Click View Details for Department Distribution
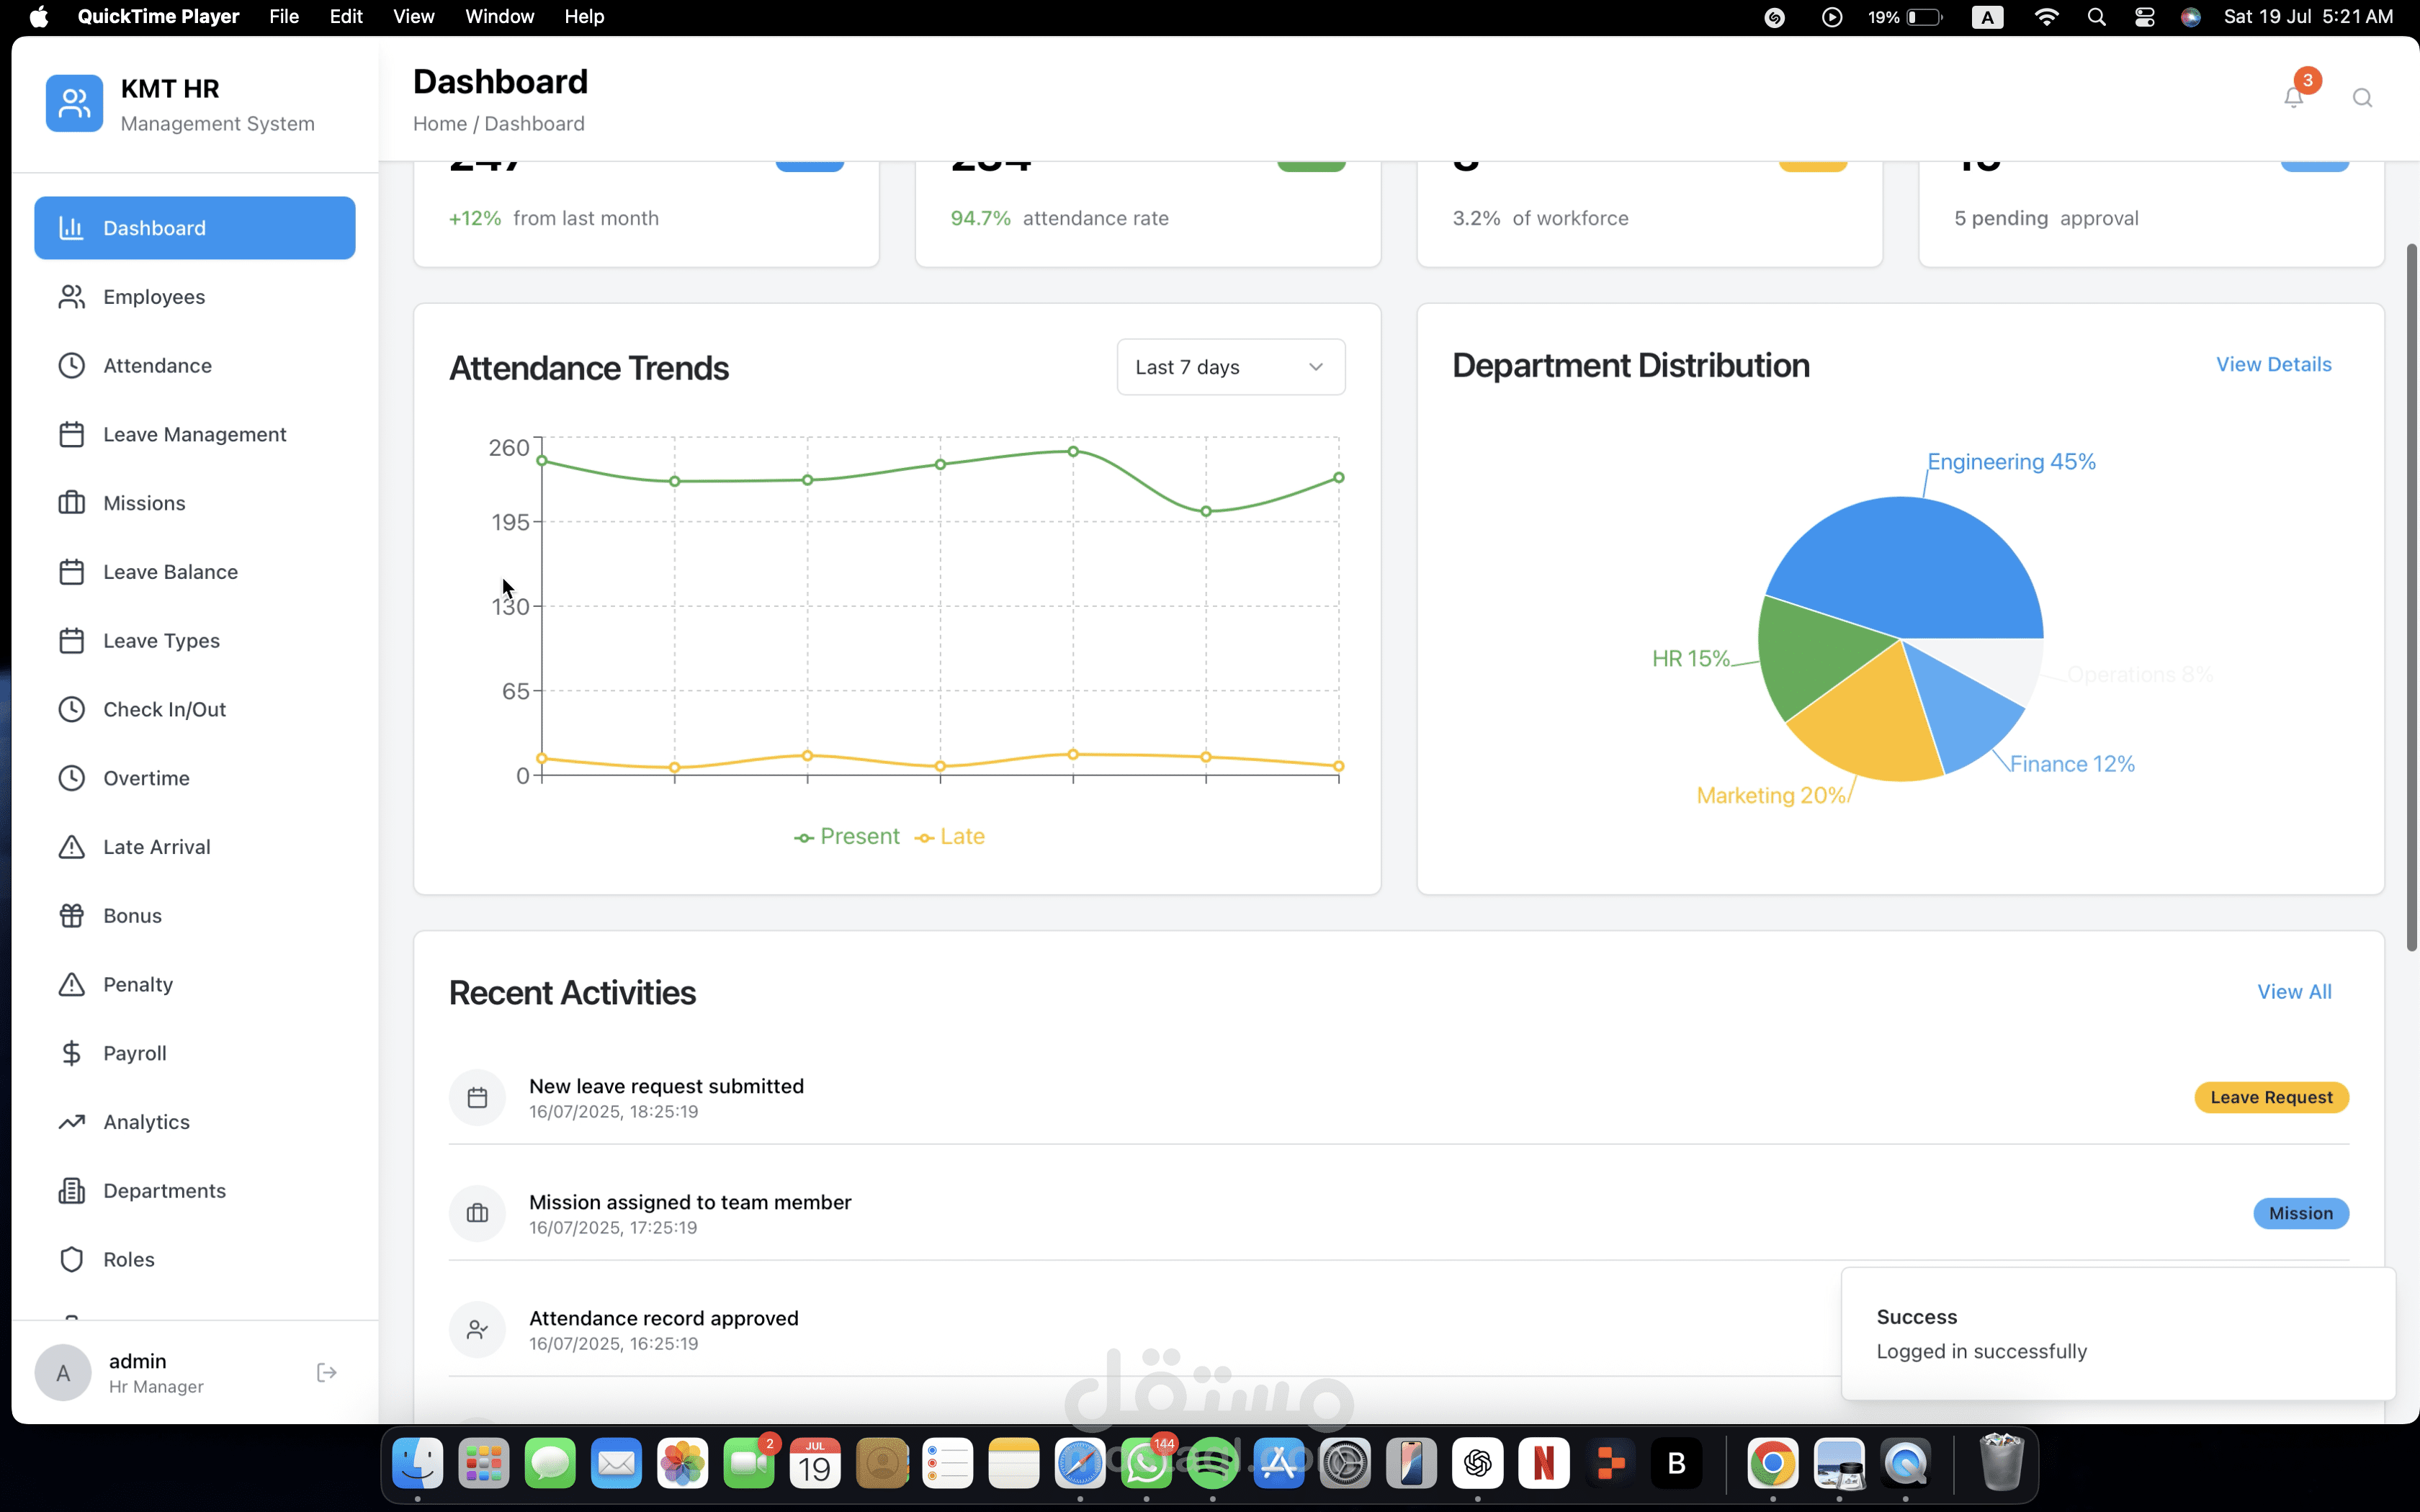The image size is (2420, 1512). pos(2273,364)
